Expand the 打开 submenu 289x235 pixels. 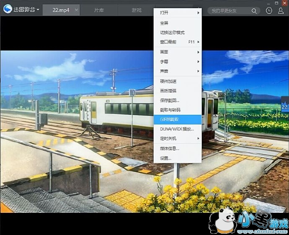click(x=178, y=13)
